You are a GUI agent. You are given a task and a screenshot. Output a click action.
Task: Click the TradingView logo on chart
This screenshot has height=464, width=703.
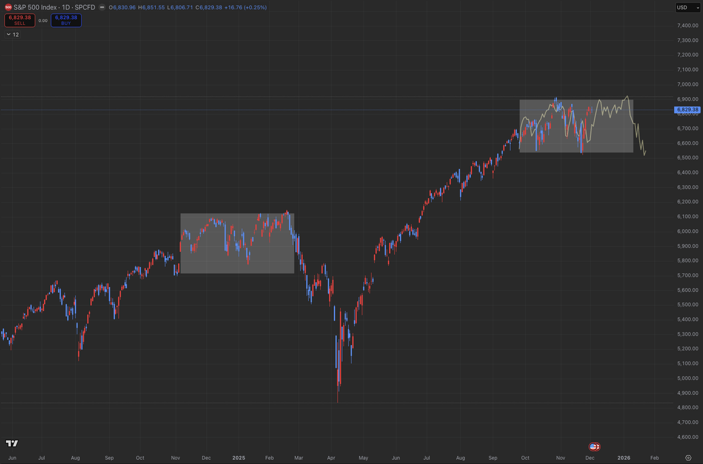tap(12, 443)
